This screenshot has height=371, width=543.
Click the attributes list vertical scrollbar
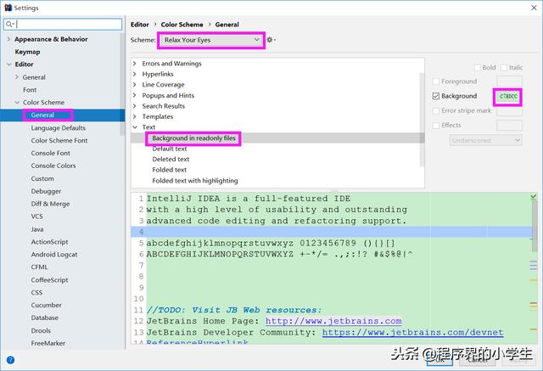[x=422, y=120]
